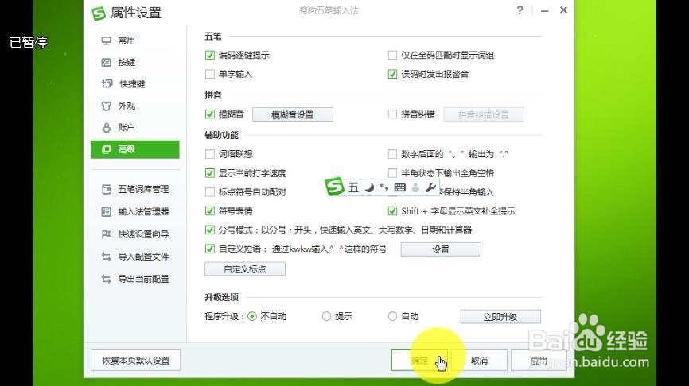The height and width of the screenshot is (386, 689).
Task: Click the icon beside 快捷键
Action: pos(107,83)
